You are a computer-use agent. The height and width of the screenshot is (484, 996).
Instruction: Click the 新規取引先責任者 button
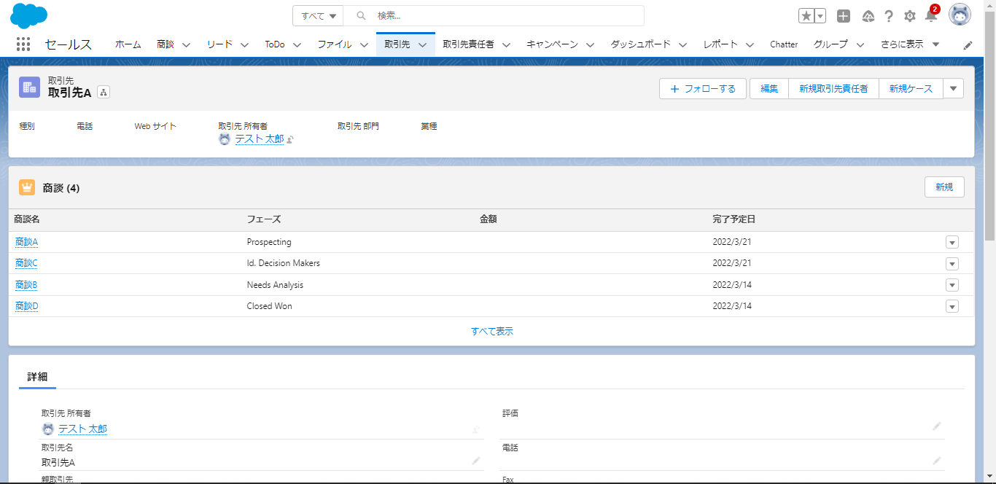(833, 88)
